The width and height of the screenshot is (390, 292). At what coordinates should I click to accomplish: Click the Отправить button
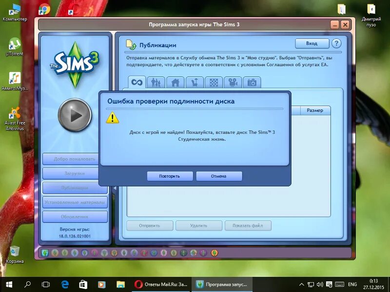150,226
